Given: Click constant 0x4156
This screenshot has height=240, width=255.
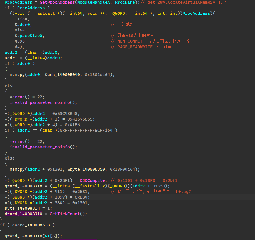Looking at the screenshot, I should click(x=72, y=125).
